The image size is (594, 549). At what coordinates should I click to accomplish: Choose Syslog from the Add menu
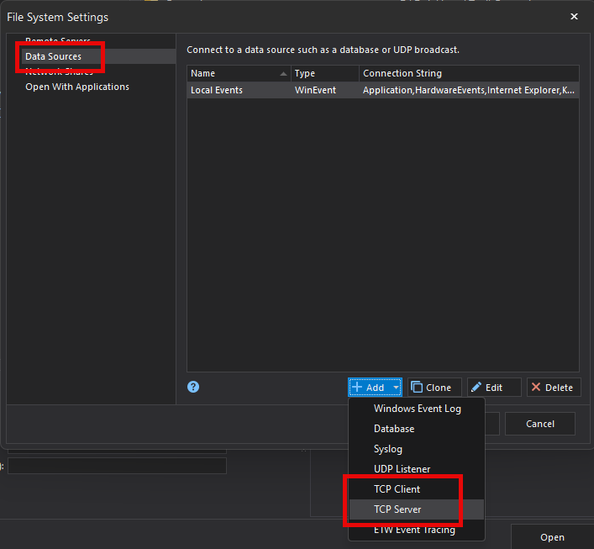click(x=417, y=449)
